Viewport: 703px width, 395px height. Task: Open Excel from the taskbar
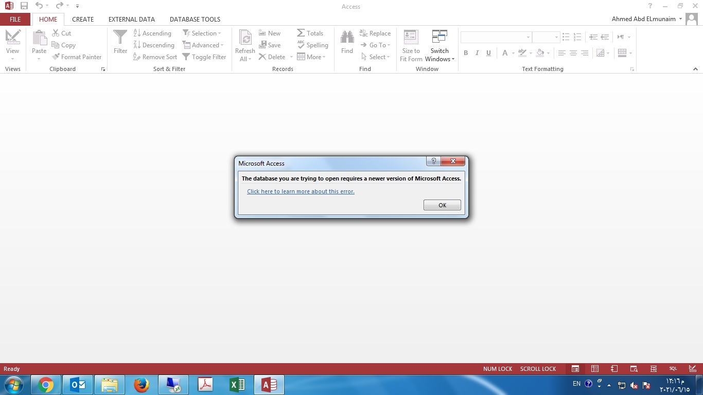click(x=237, y=385)
